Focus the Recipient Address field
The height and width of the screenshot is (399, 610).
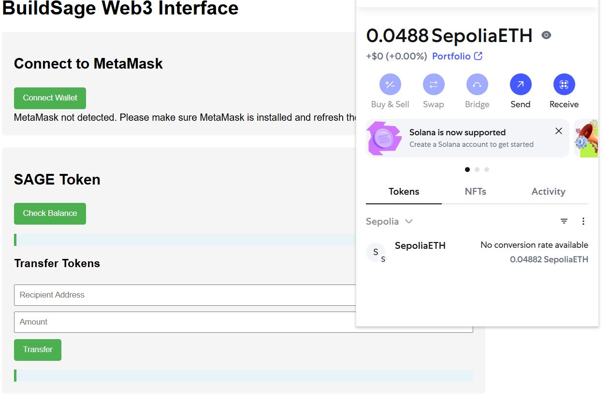point(185,295)
